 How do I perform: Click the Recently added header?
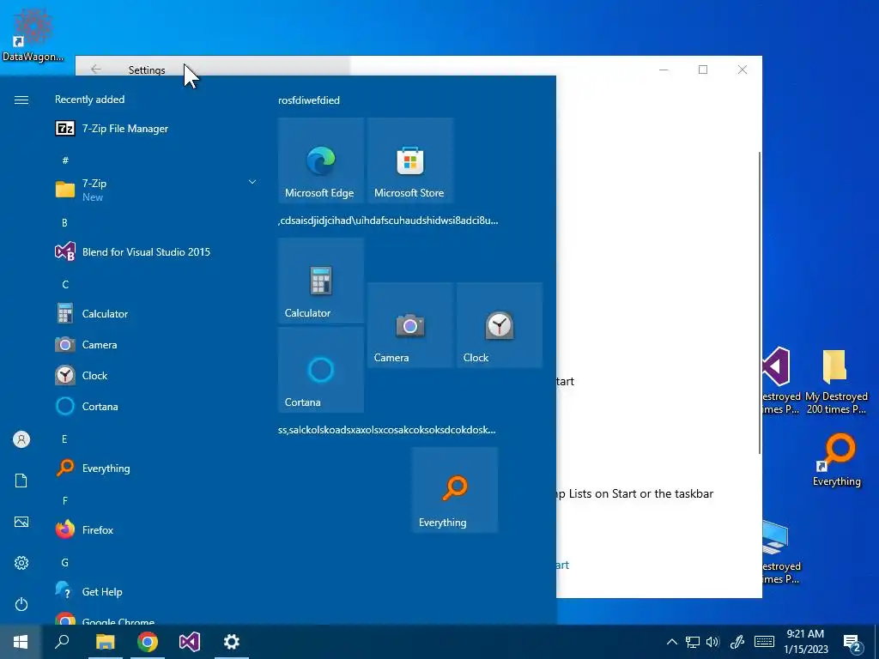pos(89,100)
